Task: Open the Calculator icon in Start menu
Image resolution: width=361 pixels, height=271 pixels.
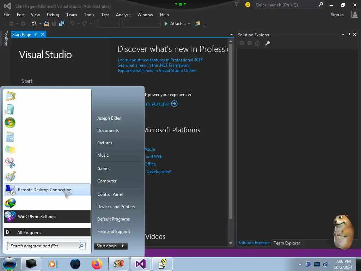Action: [10, 136]
